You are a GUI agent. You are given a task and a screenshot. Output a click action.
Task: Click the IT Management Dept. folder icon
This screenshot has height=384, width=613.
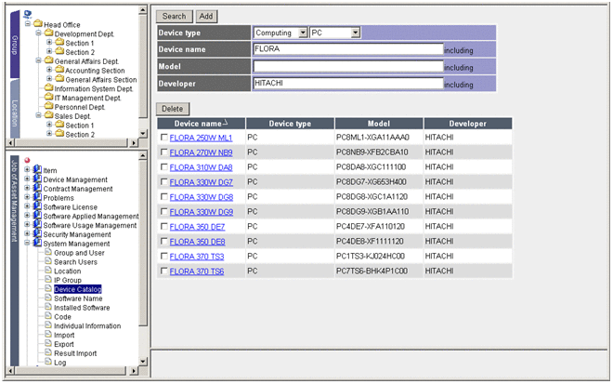pos(47,98)
